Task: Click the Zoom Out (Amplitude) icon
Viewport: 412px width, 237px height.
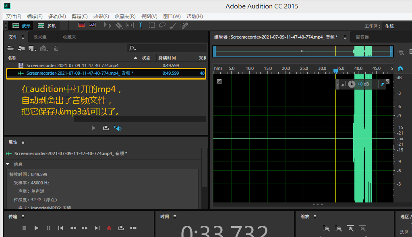Action: coord(338,229)
